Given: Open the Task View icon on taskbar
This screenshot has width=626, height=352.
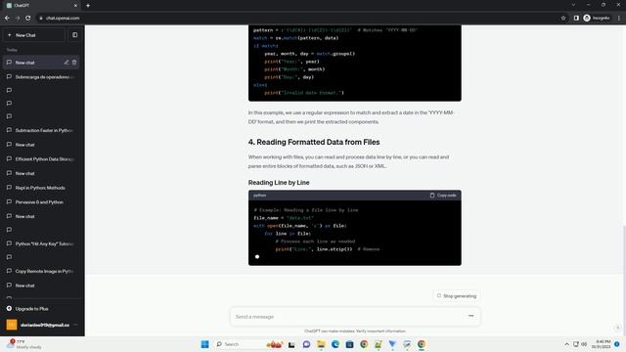Looking at the screenshot, I should (291, 344).
